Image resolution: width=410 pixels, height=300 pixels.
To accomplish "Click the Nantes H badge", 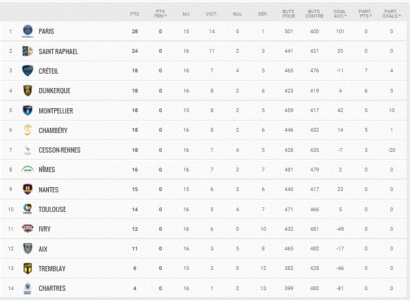I will 28,189.
